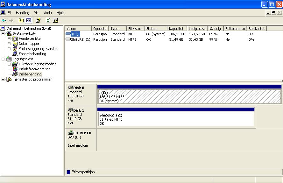Restore the inner MMC child window

(x=274, y=13)
